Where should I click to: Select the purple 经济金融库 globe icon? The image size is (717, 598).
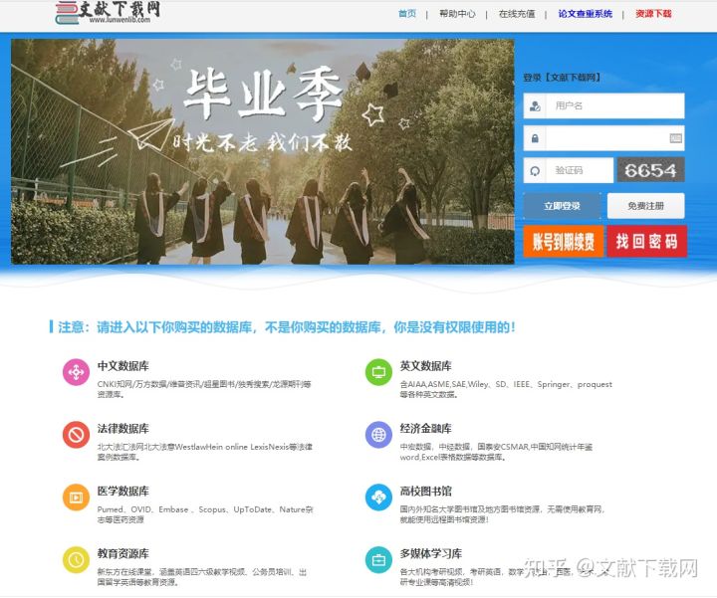tap(378, 435)
